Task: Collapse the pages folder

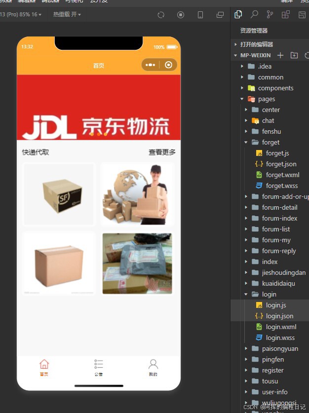Action: [242, 99]
